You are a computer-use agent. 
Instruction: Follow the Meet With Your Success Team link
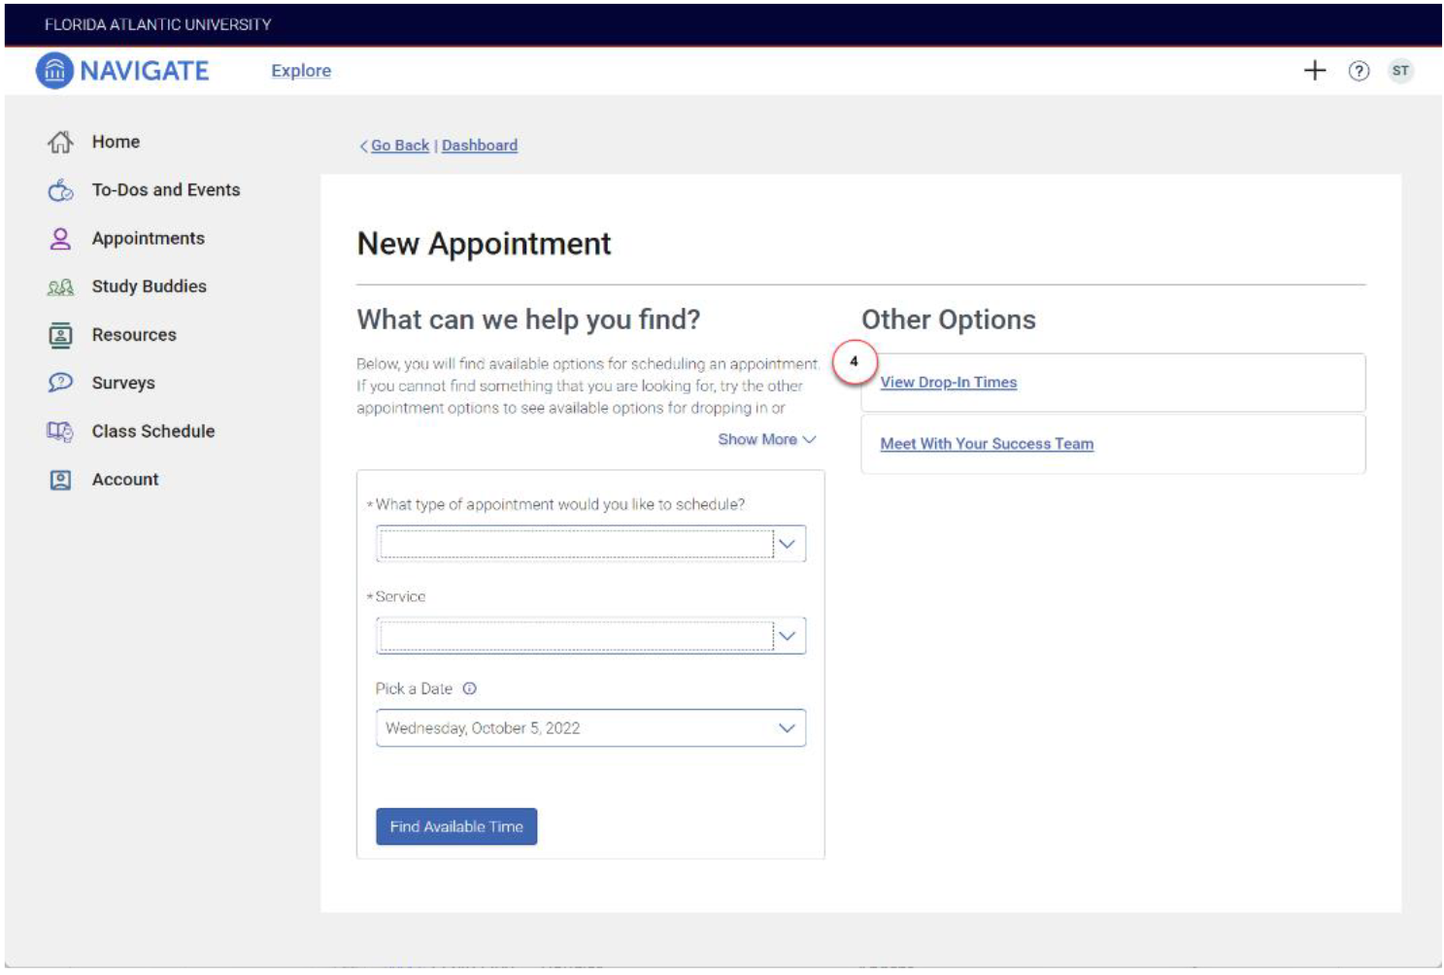pos(987,444)
